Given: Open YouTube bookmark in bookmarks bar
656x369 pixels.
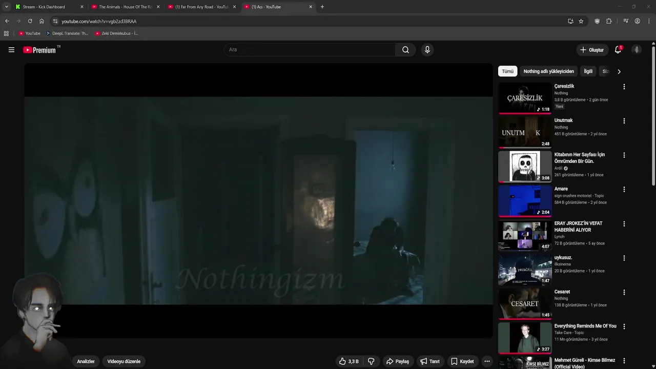Looking at the screenshot, I should (x=30, y=33).
